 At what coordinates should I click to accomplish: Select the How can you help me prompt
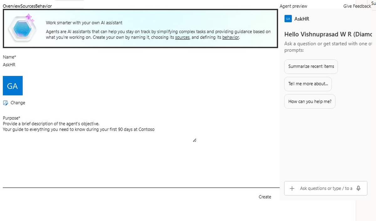point(310,101)
